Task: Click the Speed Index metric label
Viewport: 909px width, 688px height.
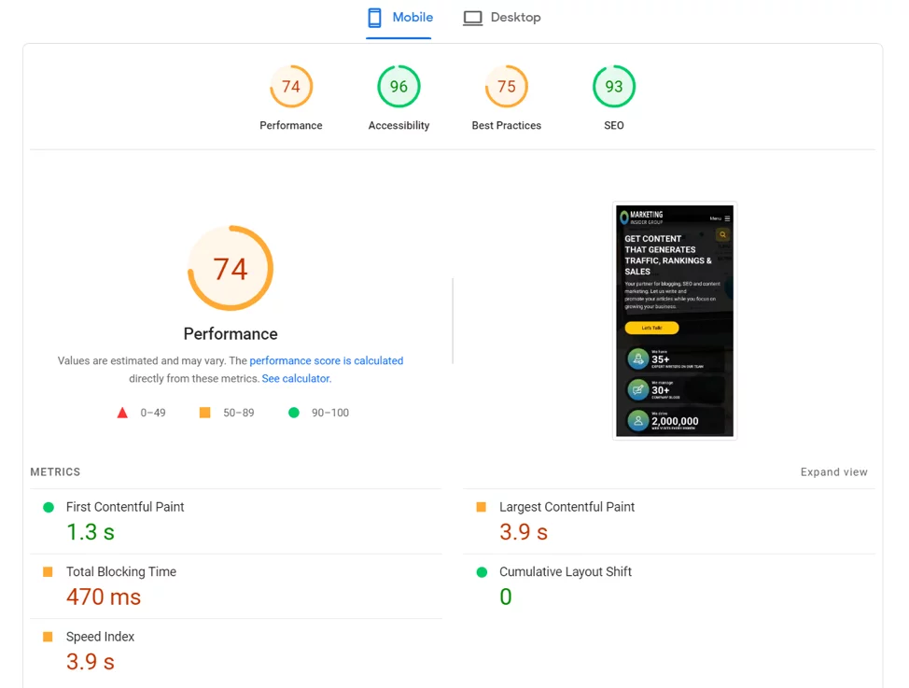Action: coord(100,637)
